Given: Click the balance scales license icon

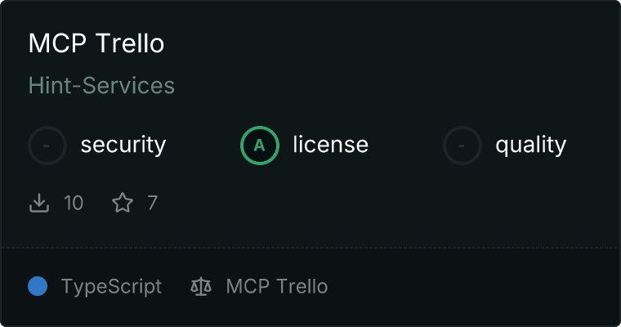Looking at the screenshot, I should coord(201,286).
